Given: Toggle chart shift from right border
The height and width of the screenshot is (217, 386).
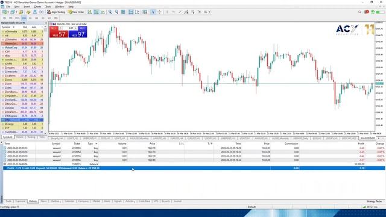Looking at the screenshot, I should click(x=137, y=12).
